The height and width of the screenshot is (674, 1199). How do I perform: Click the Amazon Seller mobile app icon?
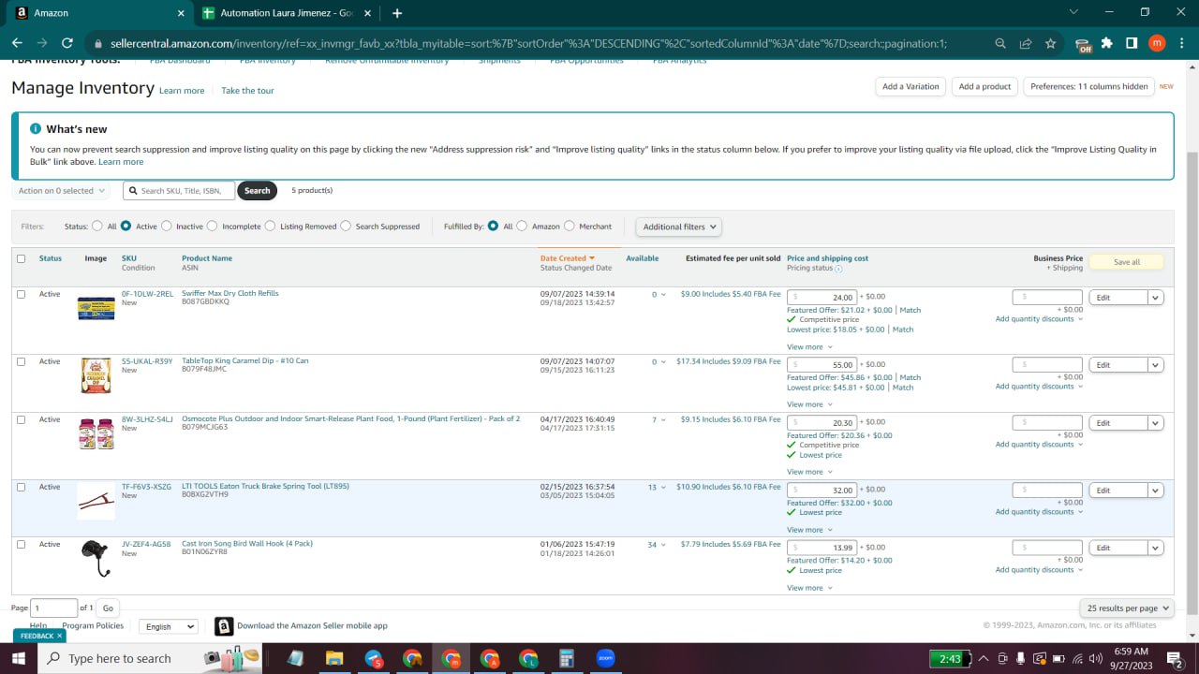pyautogui.click(x=224, y=625)
